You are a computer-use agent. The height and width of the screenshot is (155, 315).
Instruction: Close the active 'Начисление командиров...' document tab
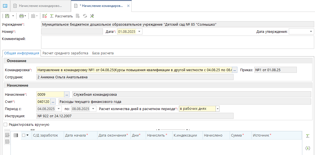128,6
